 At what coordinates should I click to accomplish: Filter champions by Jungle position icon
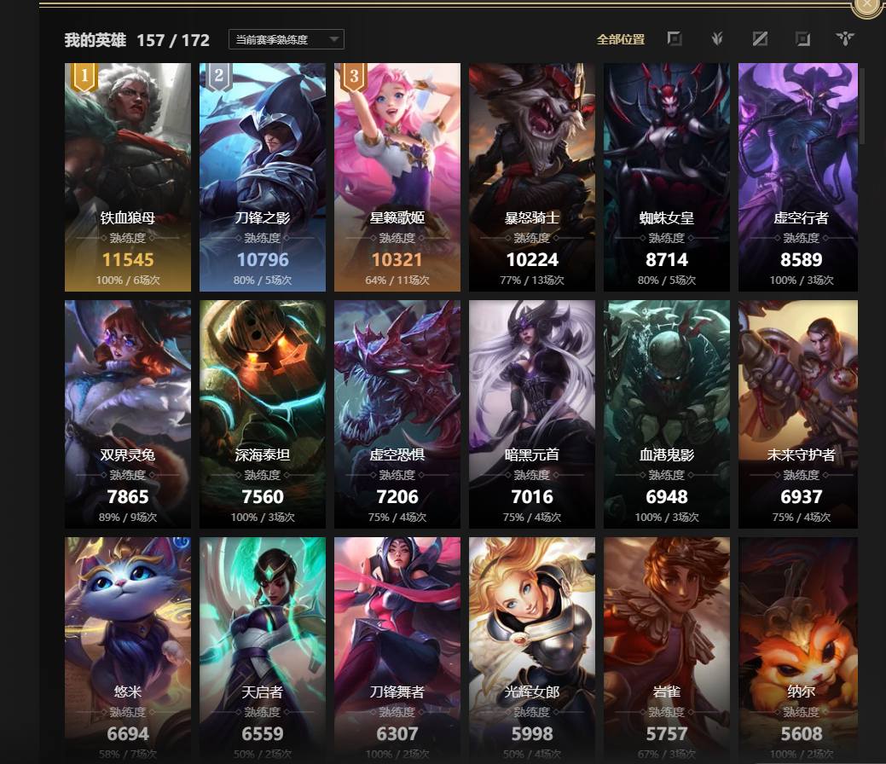pos(717,38)
